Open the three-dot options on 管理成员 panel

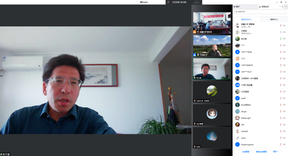[x=280, y=7]
